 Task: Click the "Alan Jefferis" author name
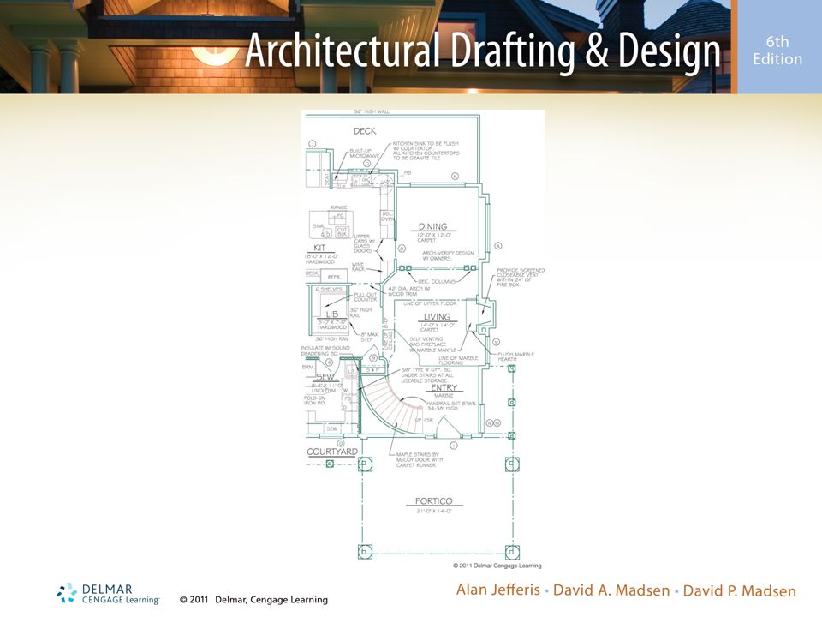[498, 590]
